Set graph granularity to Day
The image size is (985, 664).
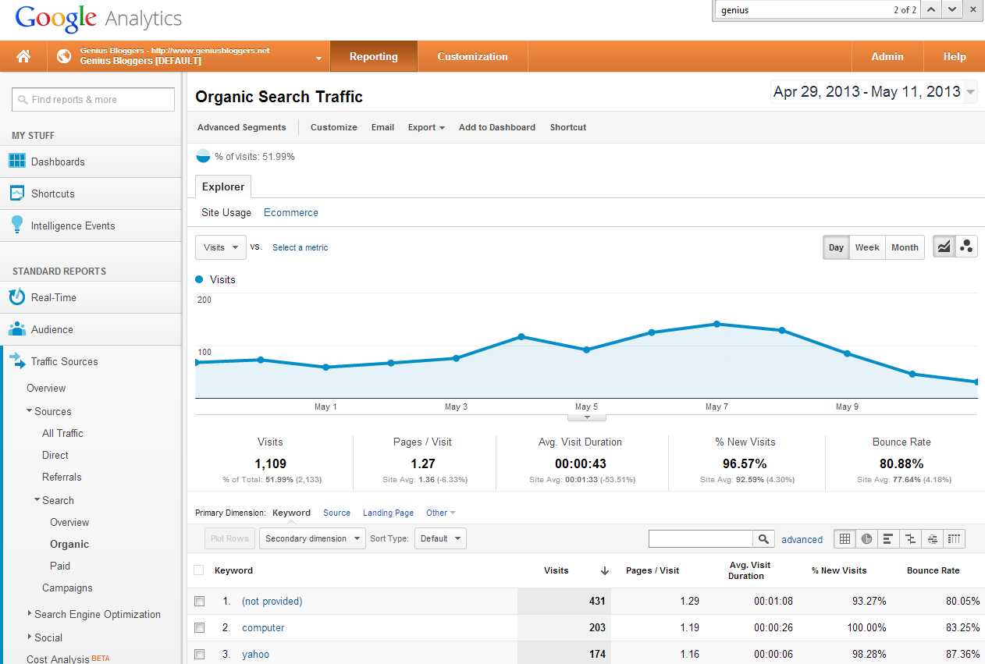(x=836, y=247)
